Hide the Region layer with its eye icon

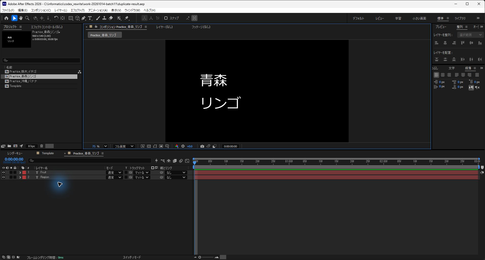pyautogui.click(x=4, y=177)
